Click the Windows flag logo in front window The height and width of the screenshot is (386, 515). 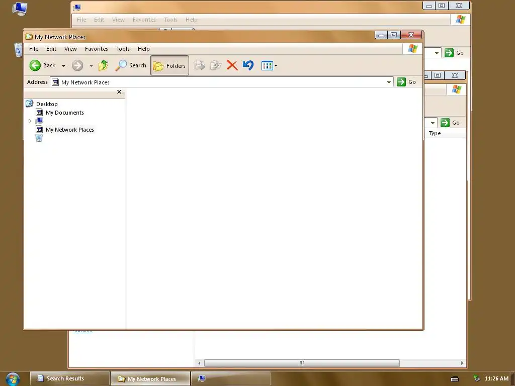pos(412,49)
